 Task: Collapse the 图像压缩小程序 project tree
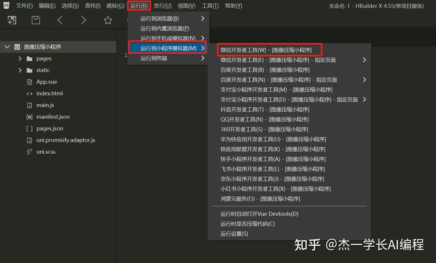coord(7,47)
